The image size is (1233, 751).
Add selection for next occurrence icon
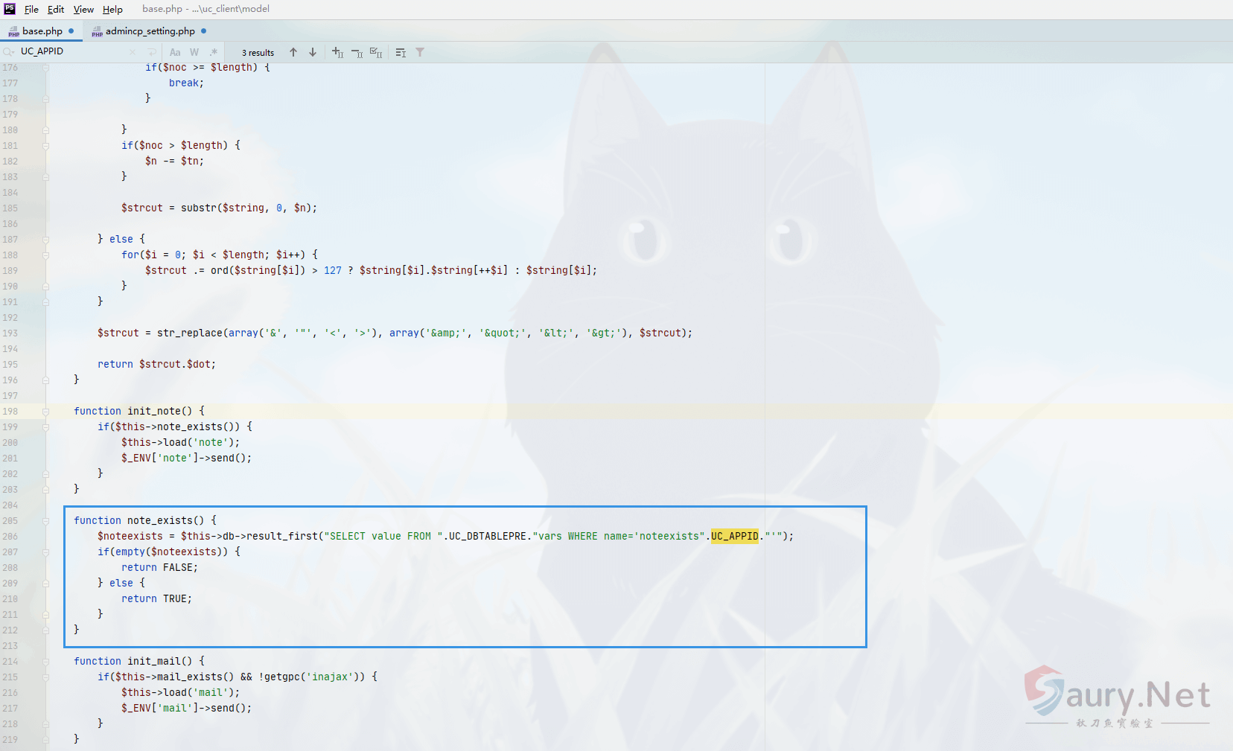[x=337, y=52]
